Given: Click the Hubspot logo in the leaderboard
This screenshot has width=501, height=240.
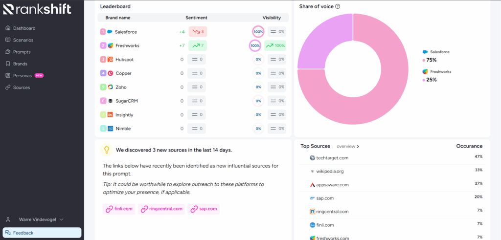Looking at the screenshot, I should click(x=110, y=59).
